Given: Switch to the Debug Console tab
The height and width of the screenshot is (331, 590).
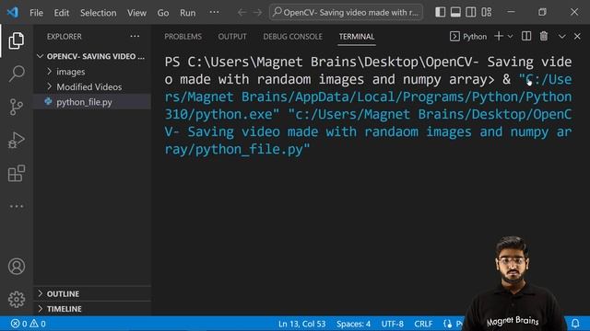Looking at the screenshot, I should [293, 37].
